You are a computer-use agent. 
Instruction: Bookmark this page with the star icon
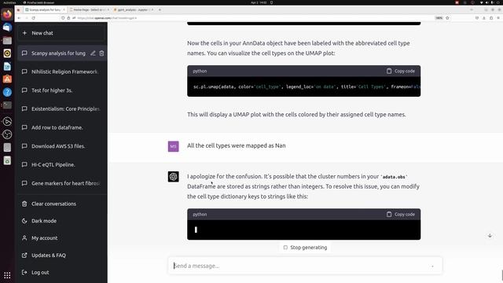pyautogui.click(x=447, y=18)
